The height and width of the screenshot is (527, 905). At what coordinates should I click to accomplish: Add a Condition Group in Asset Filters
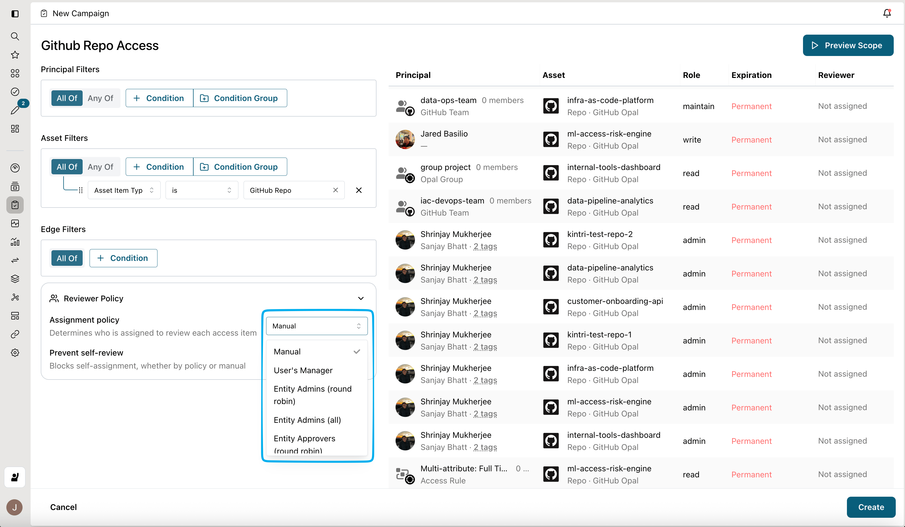pyautogui.click(x=240, y=167)
